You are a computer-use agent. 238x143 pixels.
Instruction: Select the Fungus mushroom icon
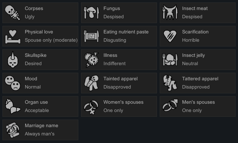[91, 13]
